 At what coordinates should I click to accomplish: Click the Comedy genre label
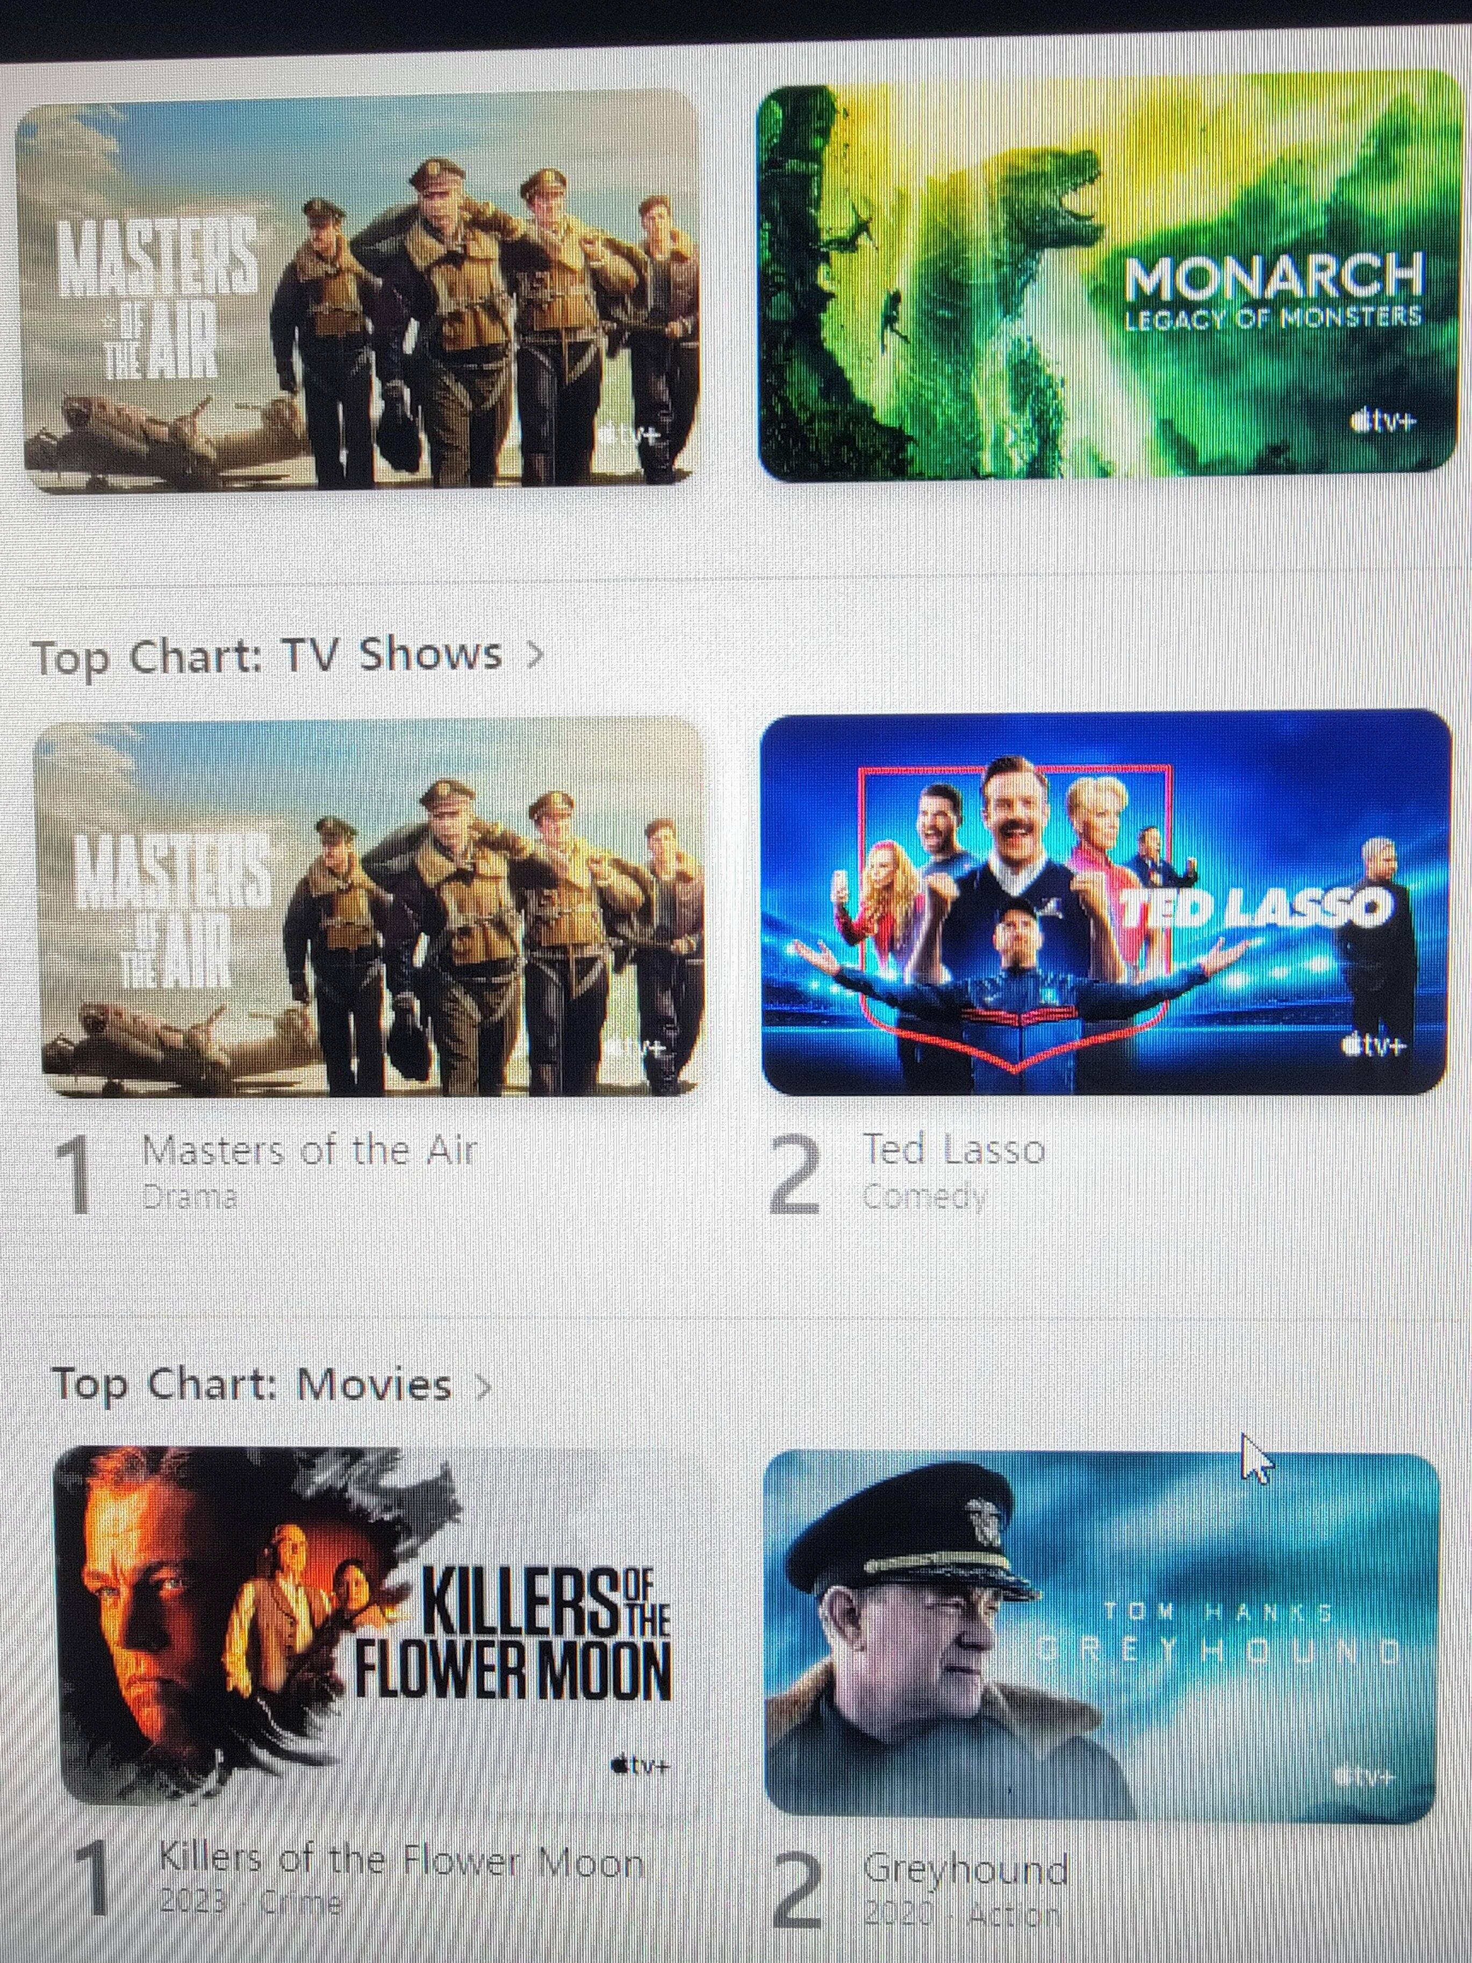point(924,1197)
